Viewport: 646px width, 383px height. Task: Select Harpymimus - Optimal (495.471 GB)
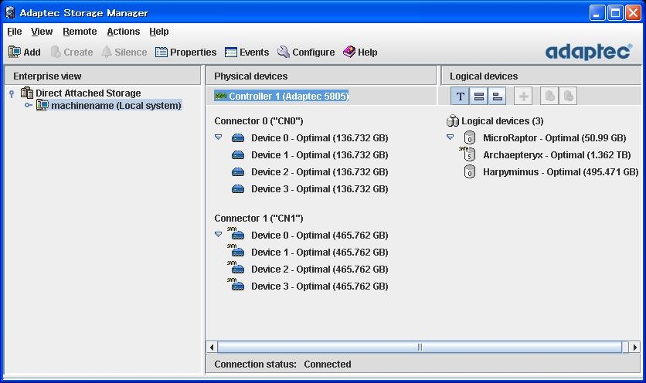561,171
